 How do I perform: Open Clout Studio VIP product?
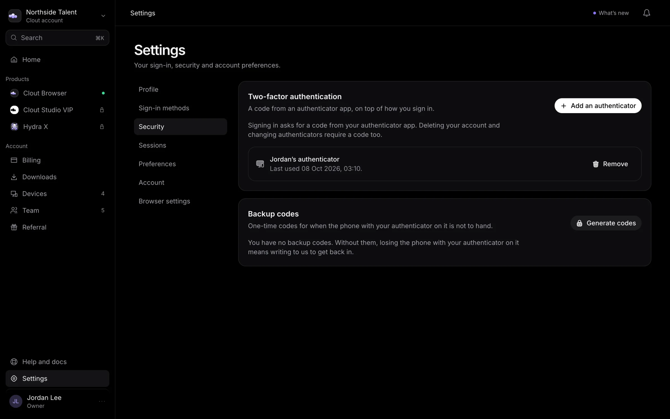point(57,110)
